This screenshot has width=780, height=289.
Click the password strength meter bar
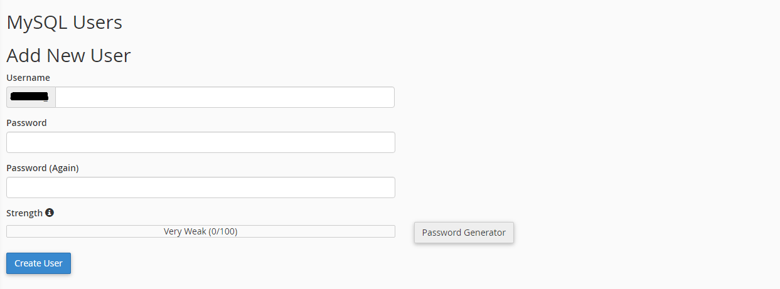click(201, 231)
